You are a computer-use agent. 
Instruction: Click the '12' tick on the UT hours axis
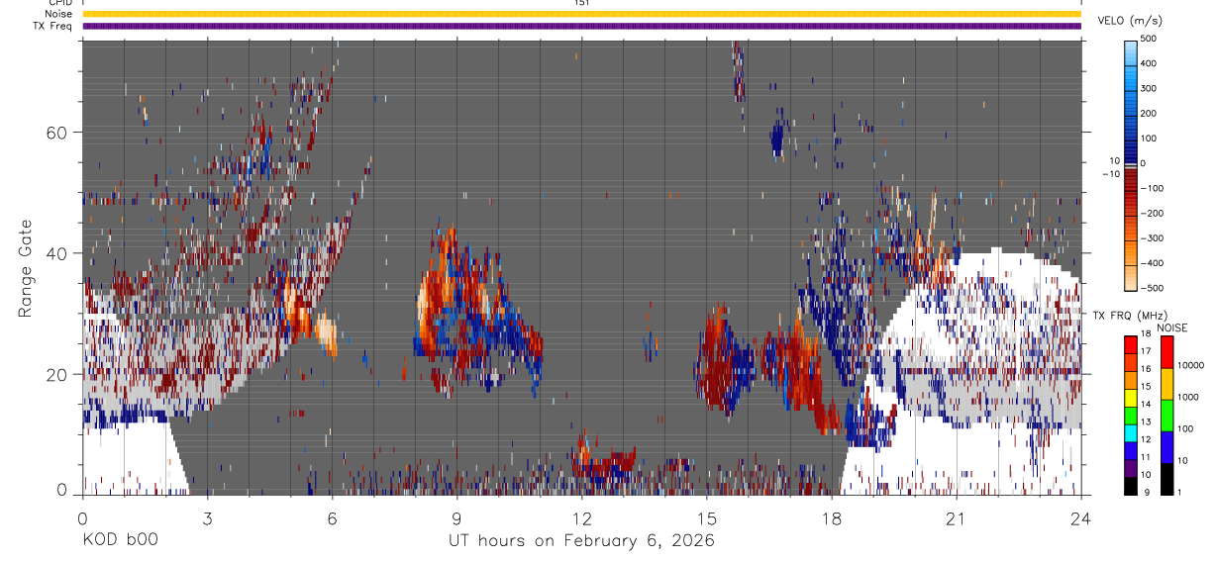(581, 518)
